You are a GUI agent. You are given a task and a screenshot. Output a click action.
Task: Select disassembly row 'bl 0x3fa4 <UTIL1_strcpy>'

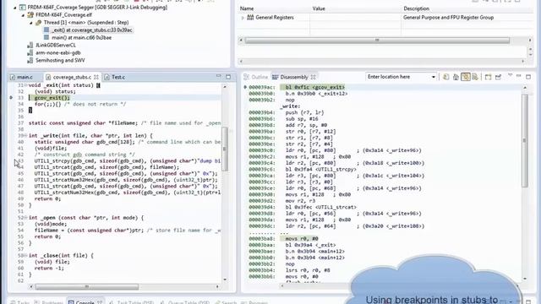[x=321, y=170]
